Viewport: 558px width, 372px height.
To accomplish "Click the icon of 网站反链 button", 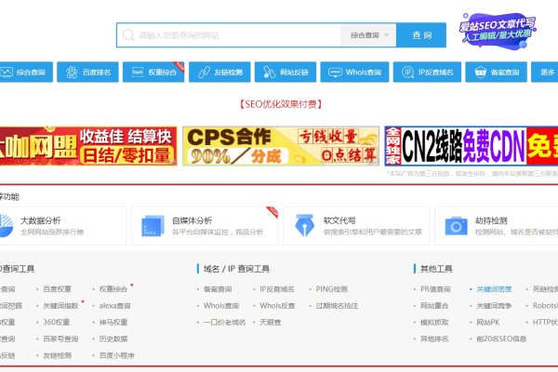I will click(269, 73).
